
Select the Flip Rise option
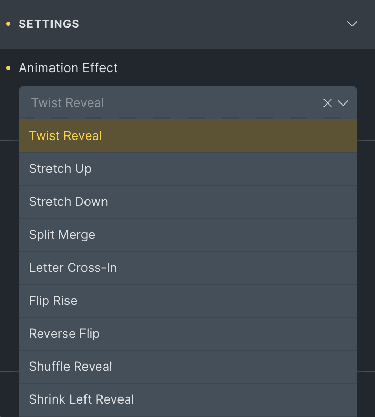coord(53,301)
